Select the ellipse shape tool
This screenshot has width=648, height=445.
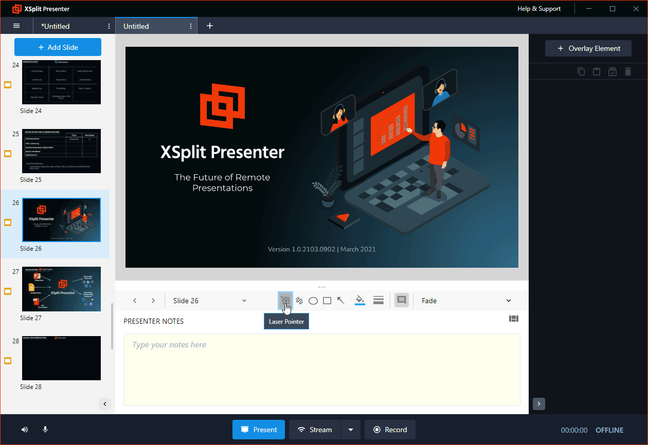click(313, 301)
